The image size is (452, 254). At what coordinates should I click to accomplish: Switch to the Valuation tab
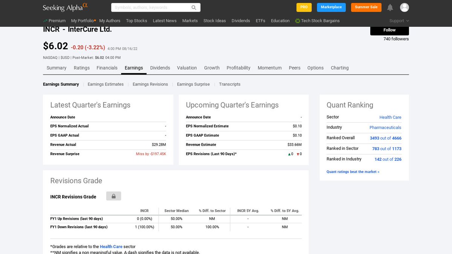coord(187,68)
